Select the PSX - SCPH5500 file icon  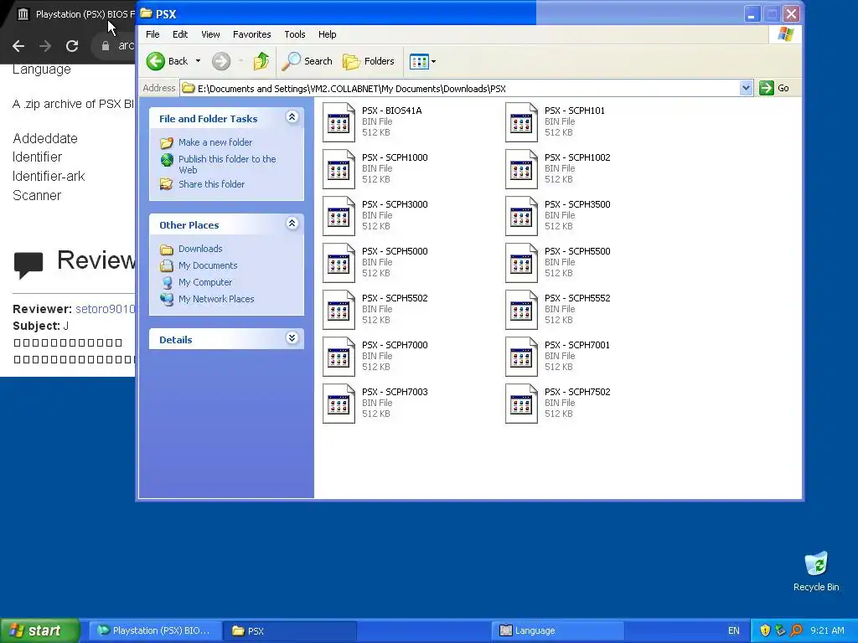pos(521,263)
